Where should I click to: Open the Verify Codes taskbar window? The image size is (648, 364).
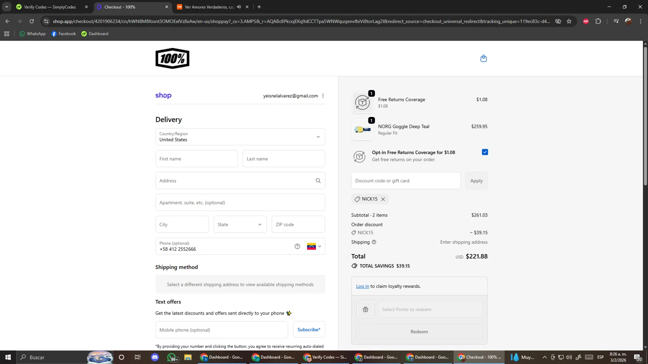click(325, 357)
